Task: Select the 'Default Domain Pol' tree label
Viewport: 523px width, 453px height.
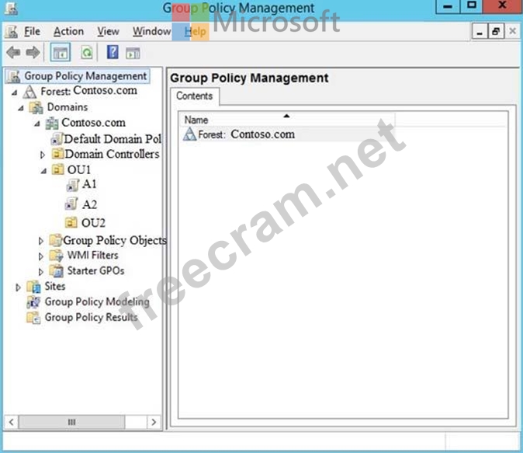Action: click(113, 138)
